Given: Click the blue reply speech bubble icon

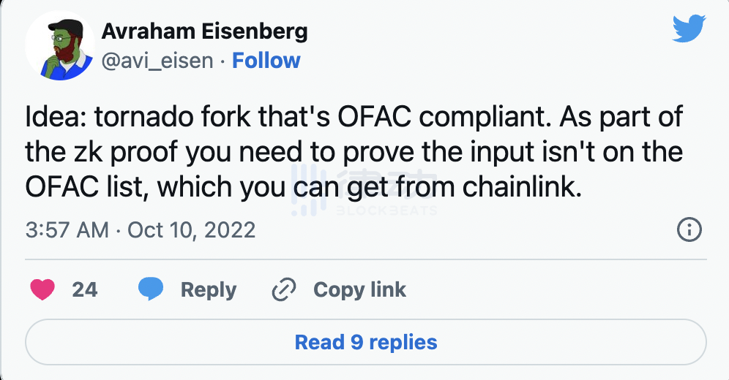Looking at the screenshot, I should coord(151,289).
